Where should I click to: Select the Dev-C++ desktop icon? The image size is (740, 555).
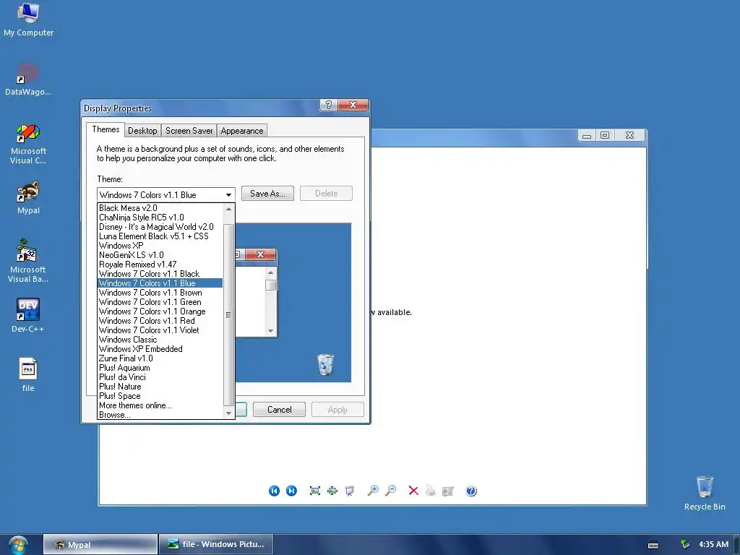[28, 315]
